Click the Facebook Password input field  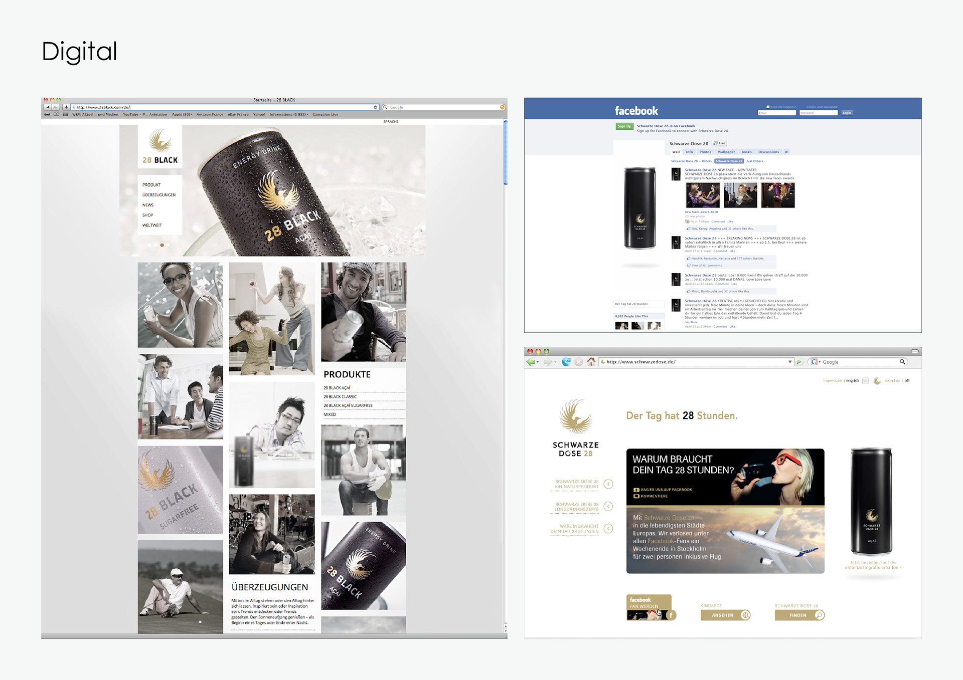[819, 113]
